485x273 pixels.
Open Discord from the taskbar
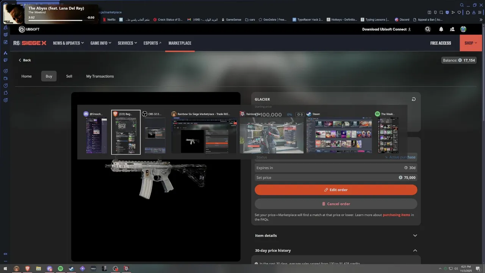49,268
